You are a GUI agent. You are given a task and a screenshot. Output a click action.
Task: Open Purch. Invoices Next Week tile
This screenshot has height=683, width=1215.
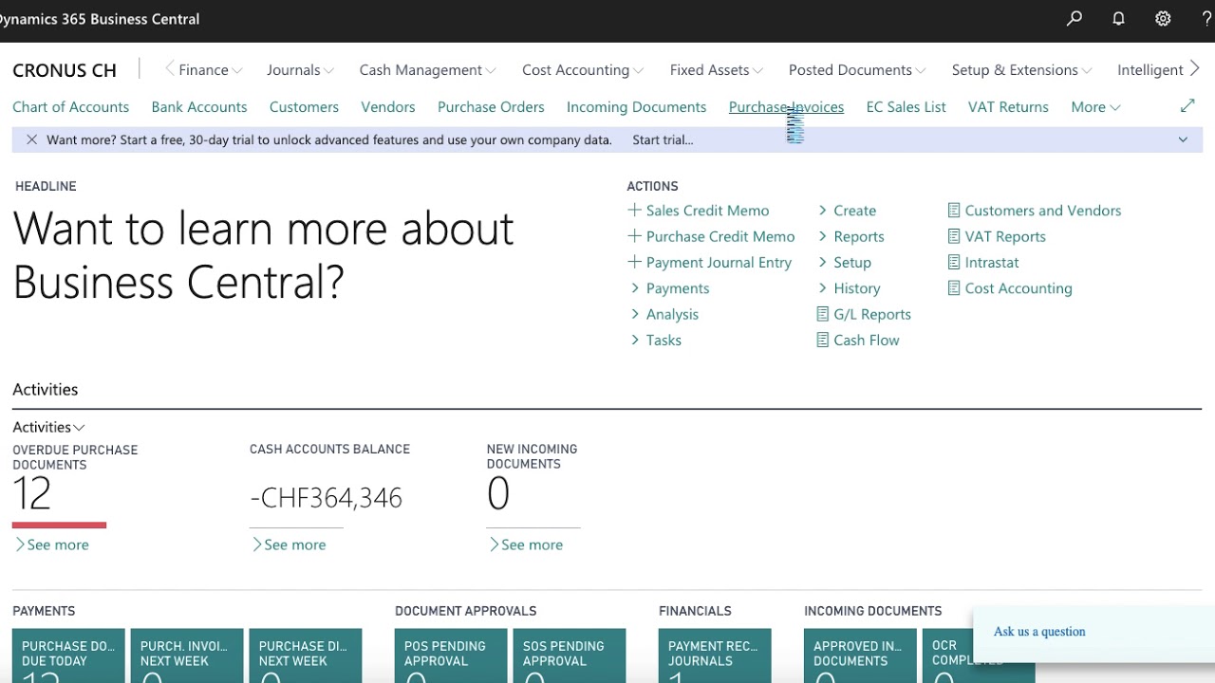(x=187, y=655)
